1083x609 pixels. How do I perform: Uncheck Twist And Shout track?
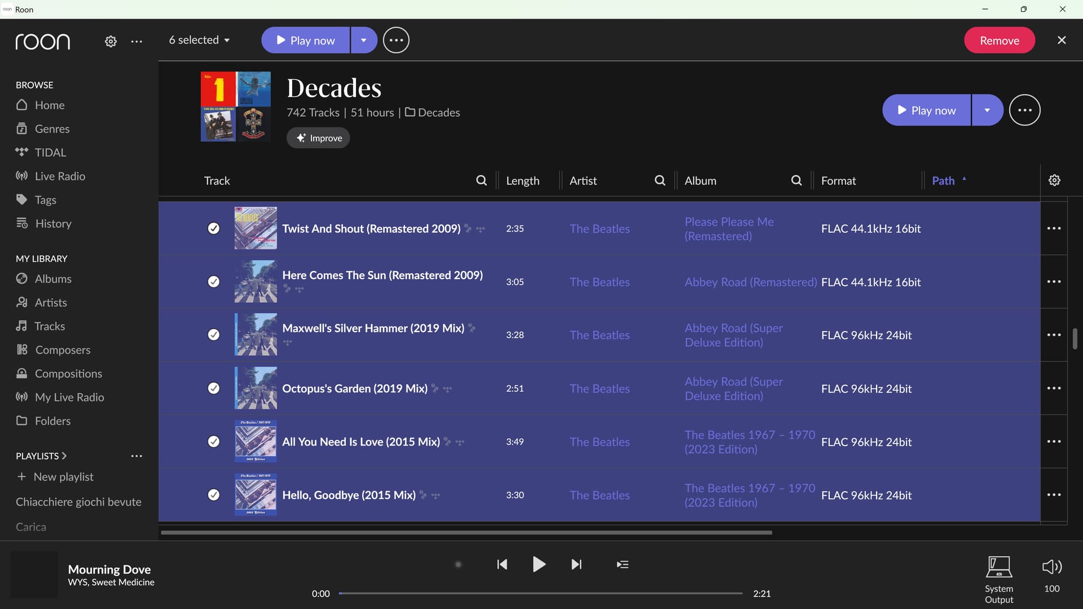(x=214, y=228)
